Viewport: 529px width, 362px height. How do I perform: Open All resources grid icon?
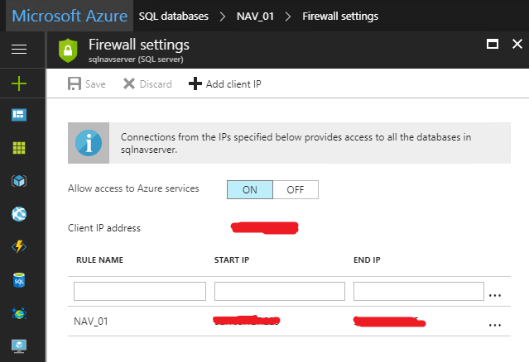(x=18, y=148)
